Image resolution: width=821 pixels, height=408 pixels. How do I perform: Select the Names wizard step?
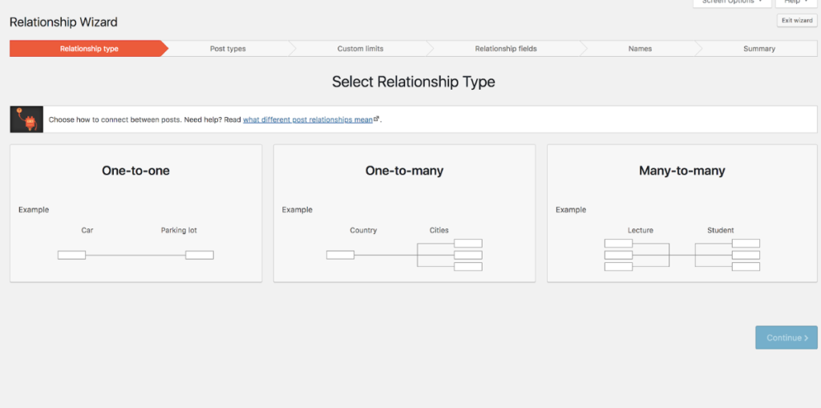(x=640, y=49)
